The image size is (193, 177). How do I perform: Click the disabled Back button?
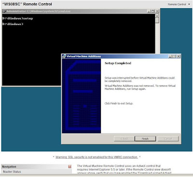(x=124, y=139)
